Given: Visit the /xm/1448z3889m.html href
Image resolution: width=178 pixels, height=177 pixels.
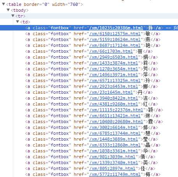Looking at the screenshot, I should tap(113, 139).
